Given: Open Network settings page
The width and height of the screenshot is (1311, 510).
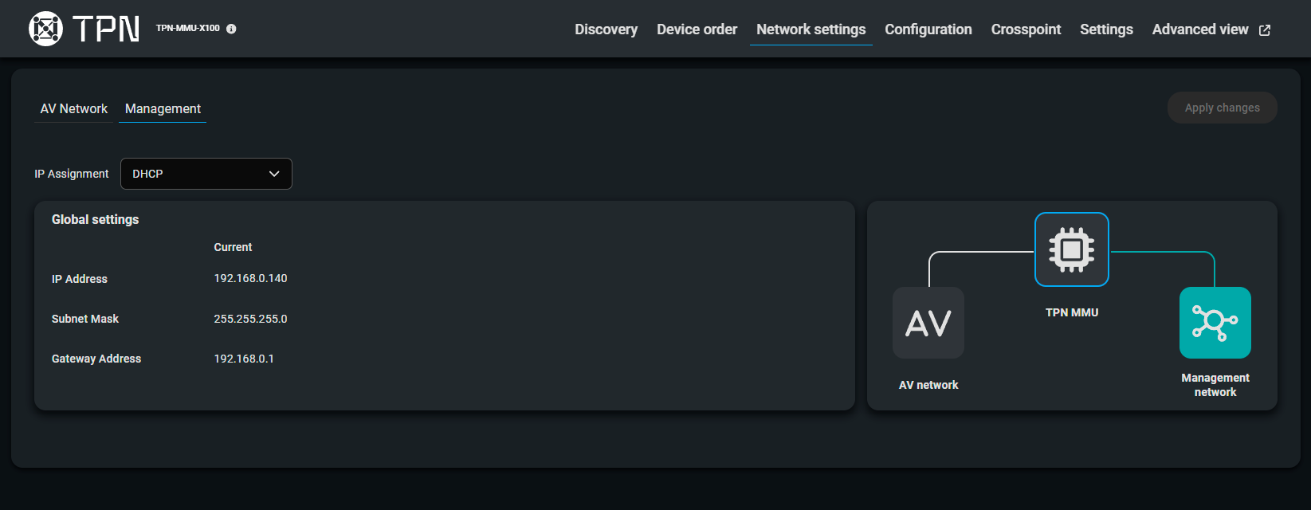Looking at the screenshot, I should pyautogui.click(x=811, y=29).
